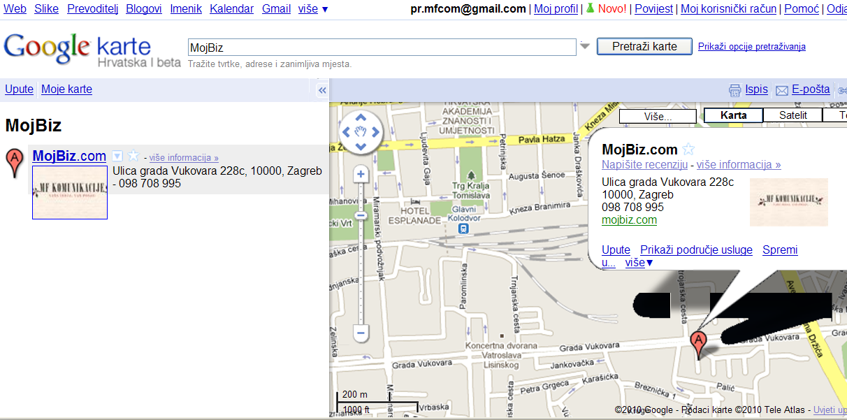Screen dimensions: 847x420
Task: Open the small dropdown next to MojBiz.com result
Action: pyautogui.click(x=117, y=156)
